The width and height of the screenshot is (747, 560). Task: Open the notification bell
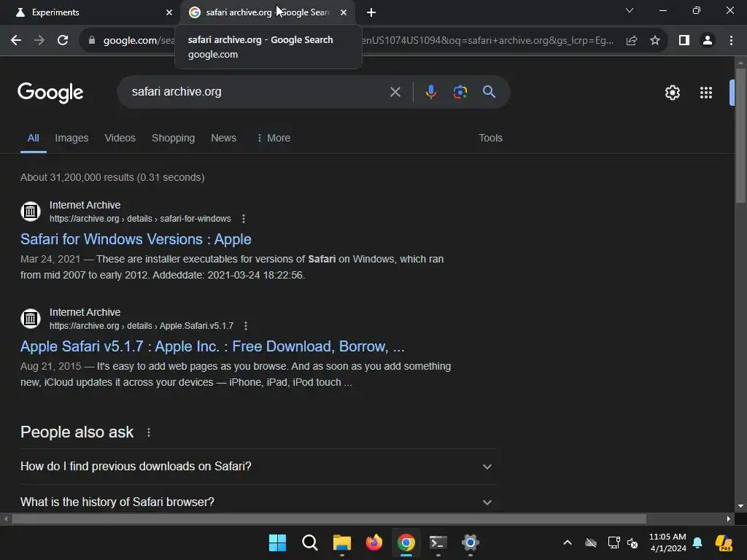point(697,542)
